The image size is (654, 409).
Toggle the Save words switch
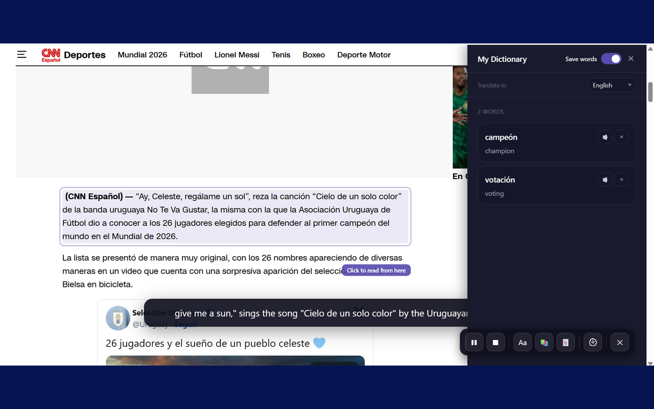click(x=611, y=59)
